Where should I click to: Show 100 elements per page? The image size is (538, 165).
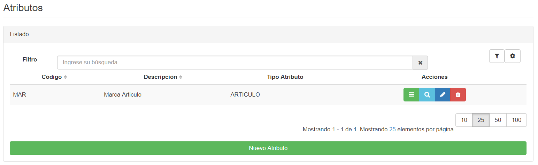[516, 120]
